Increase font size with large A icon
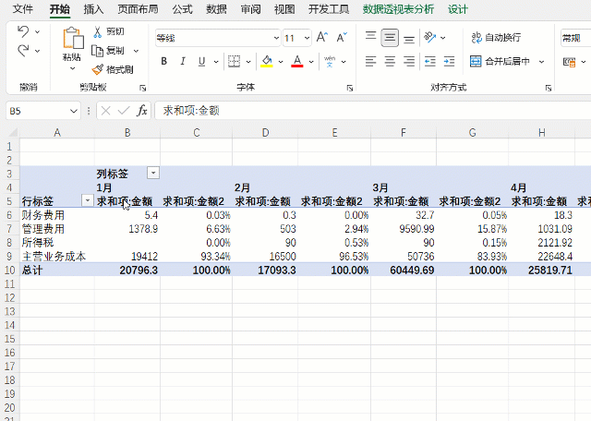The height and width of the screenshot is (421, 591). point(320,38)
